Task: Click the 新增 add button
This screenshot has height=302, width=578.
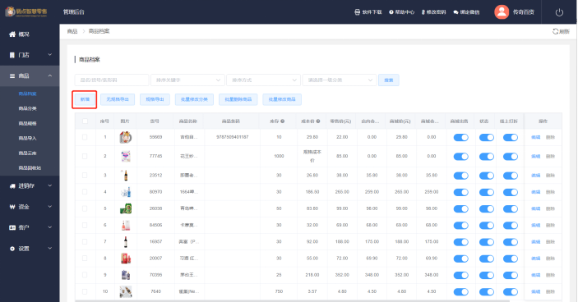Action: [85, 99]
